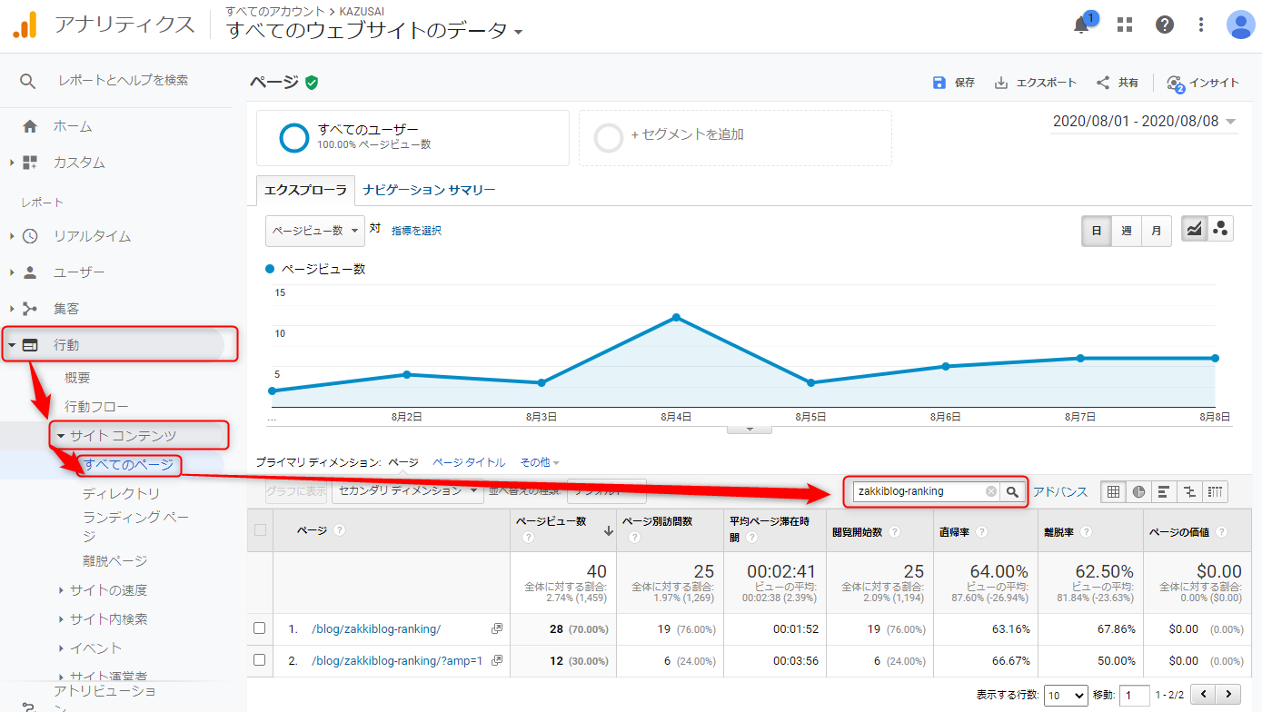Set graph interval to 月 (month)
This screenshot has height=712, width=1262.
[1156, 231]
